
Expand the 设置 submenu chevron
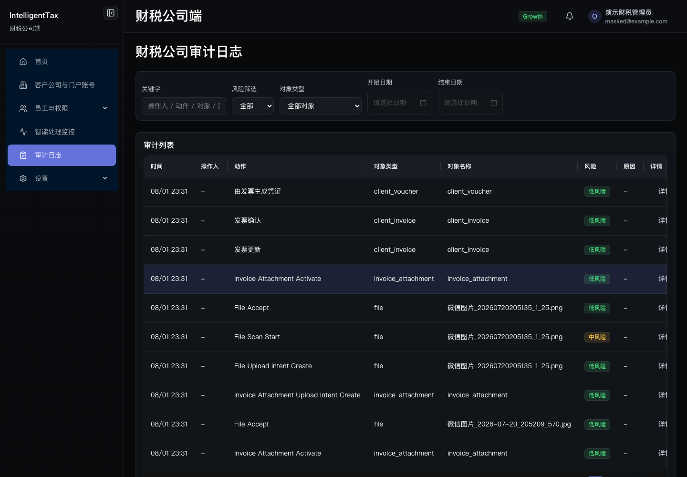click(x=105, y=178)
